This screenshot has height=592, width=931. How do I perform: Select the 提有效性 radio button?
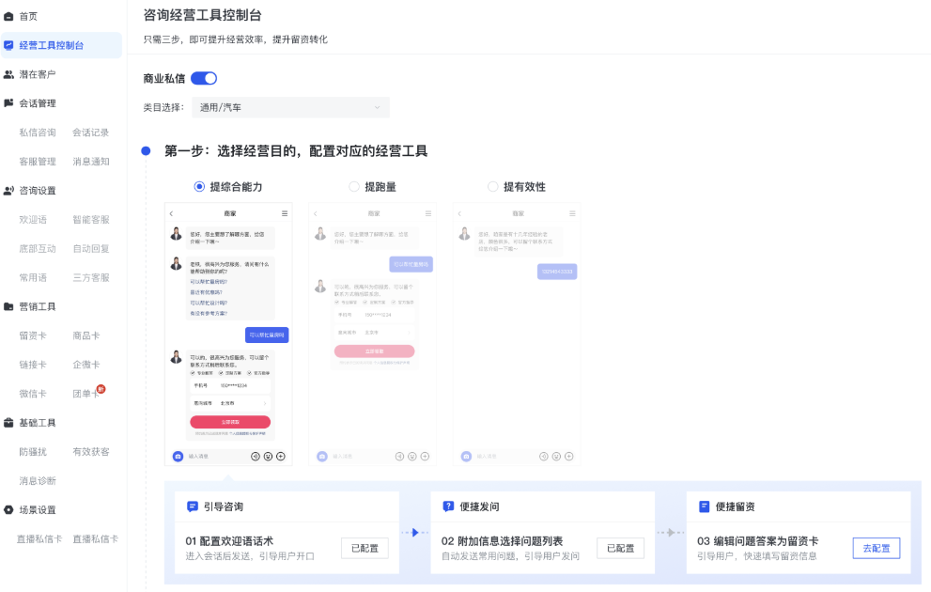point(493,186)
